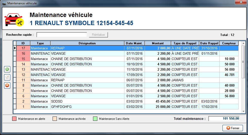Sort by the Date Maint. column header

tap(134, 43)
